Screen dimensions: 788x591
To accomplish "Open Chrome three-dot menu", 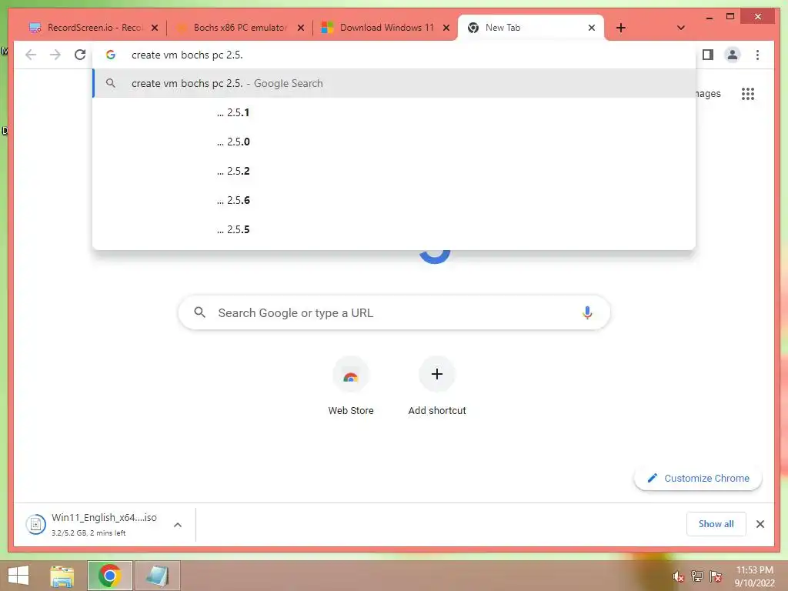I will pos(757,55).
